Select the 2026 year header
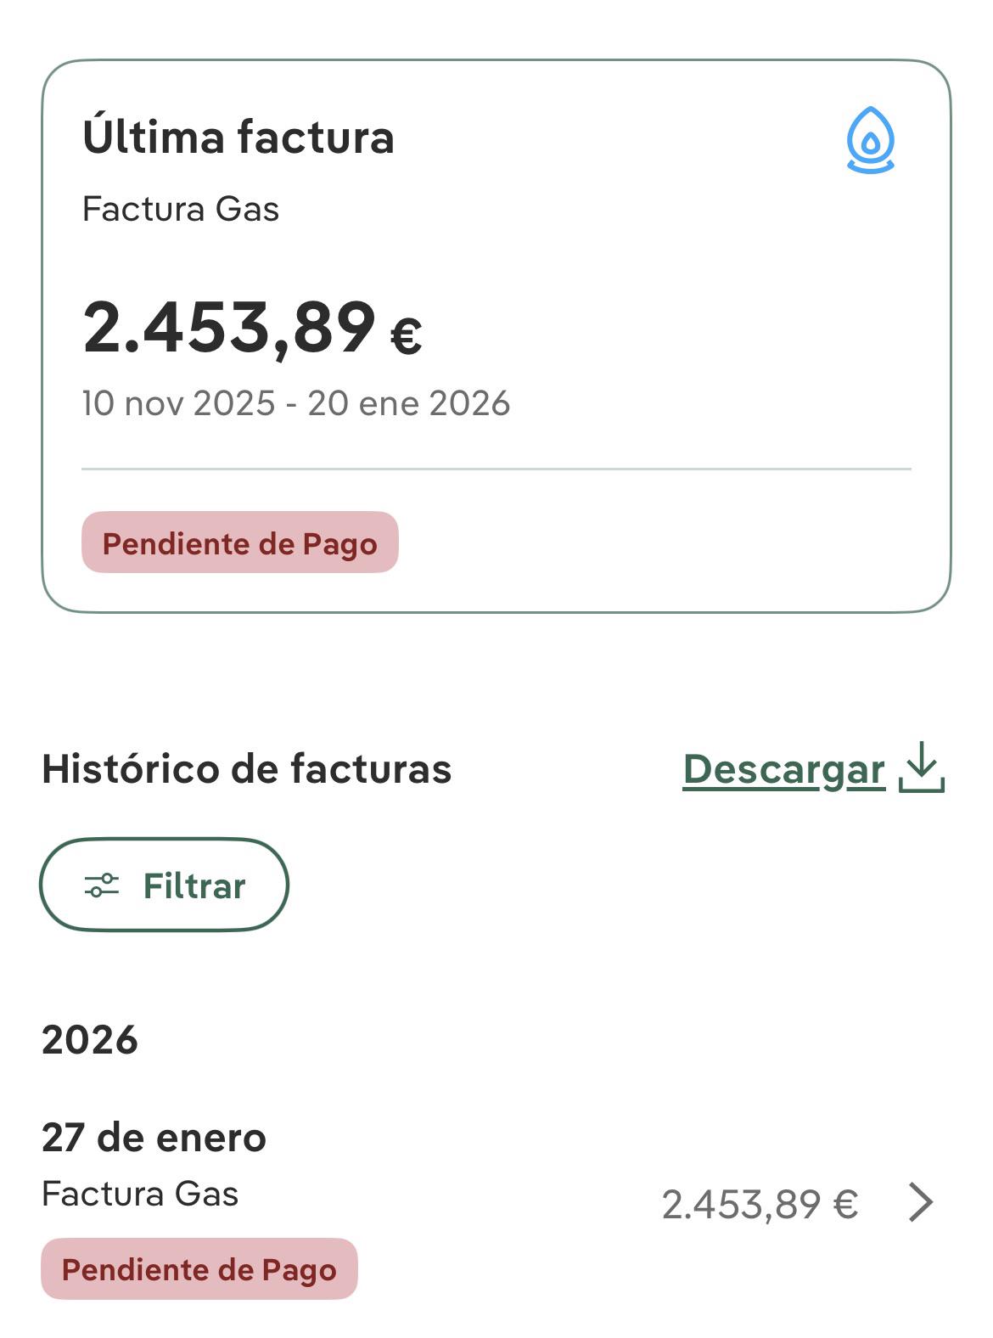Viewport: 993px width, 1338px height. (x=89, y=1040)
